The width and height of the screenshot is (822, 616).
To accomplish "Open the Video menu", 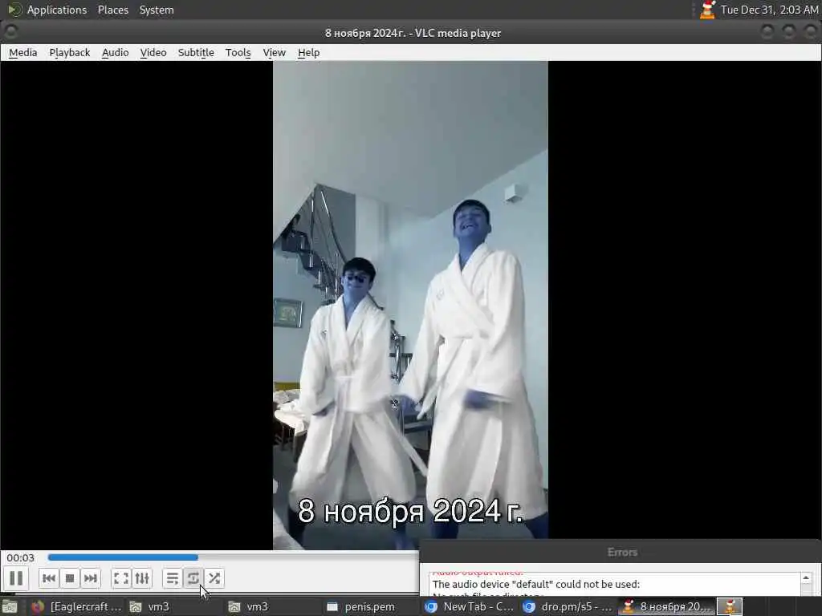I will coord(153,52).
